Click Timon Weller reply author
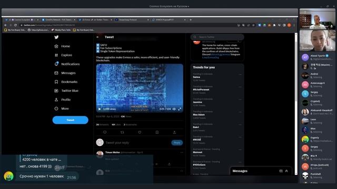 (113, 152)
